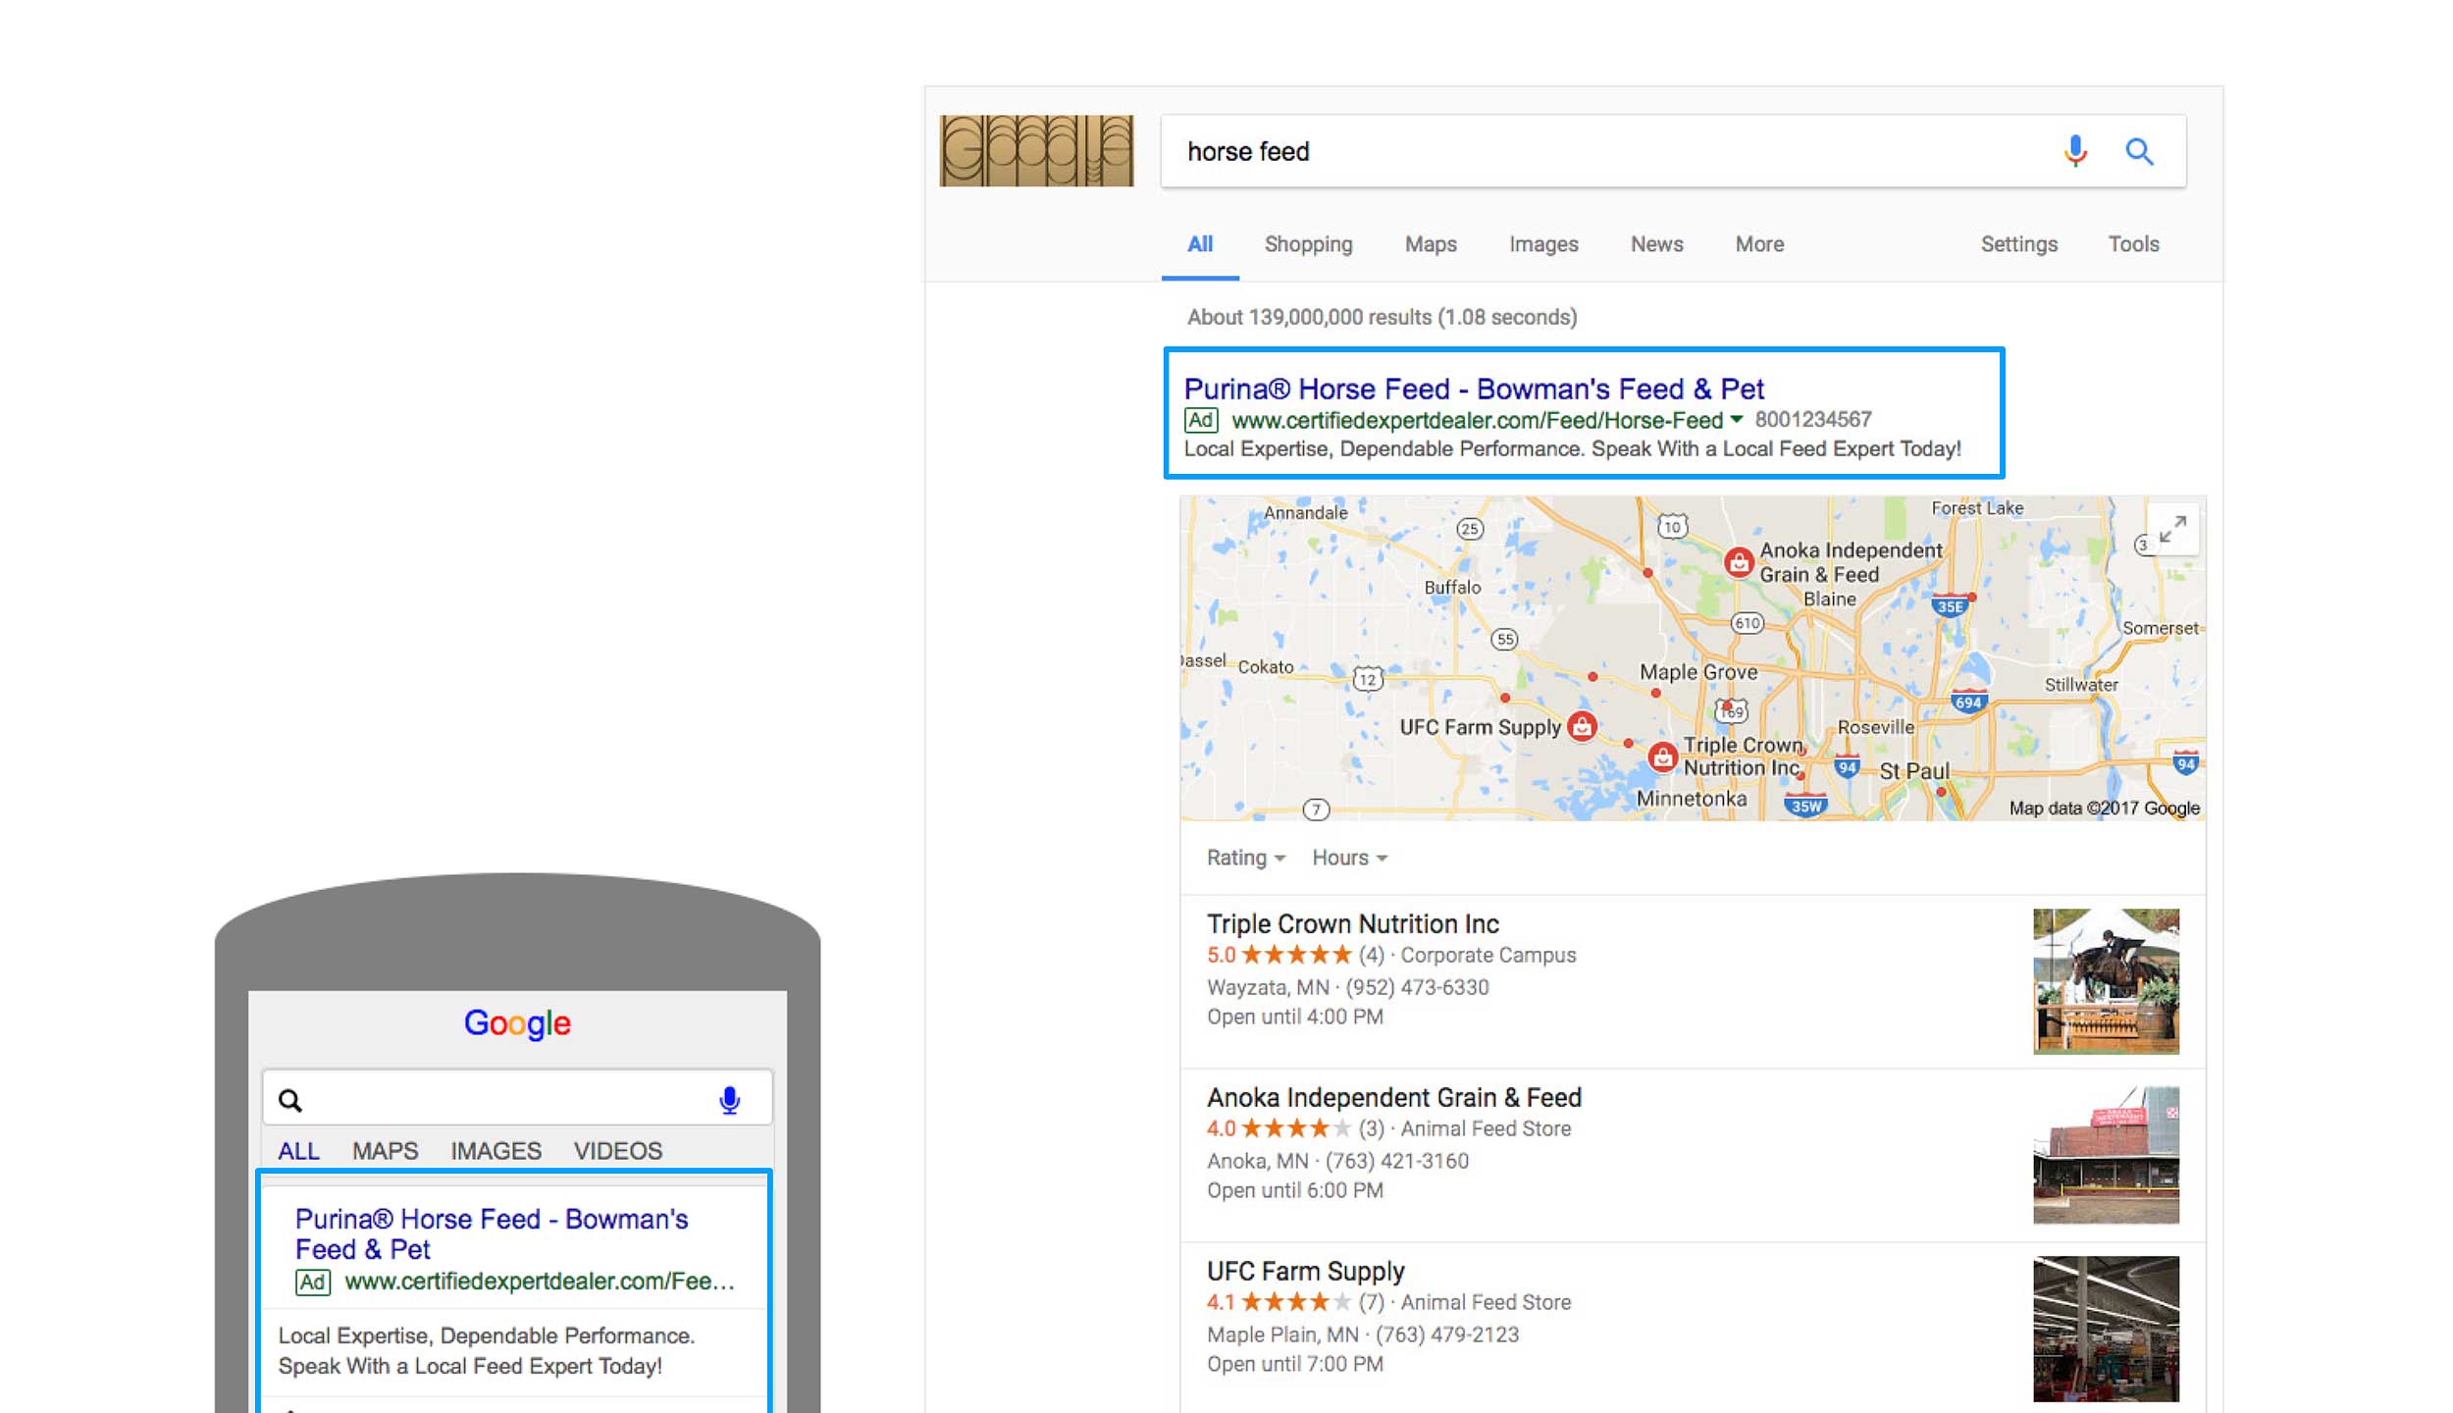2453x1413 pixels.
Task: Click the voice search microphone in desktop search bar
Action: tap(2074, 151)
